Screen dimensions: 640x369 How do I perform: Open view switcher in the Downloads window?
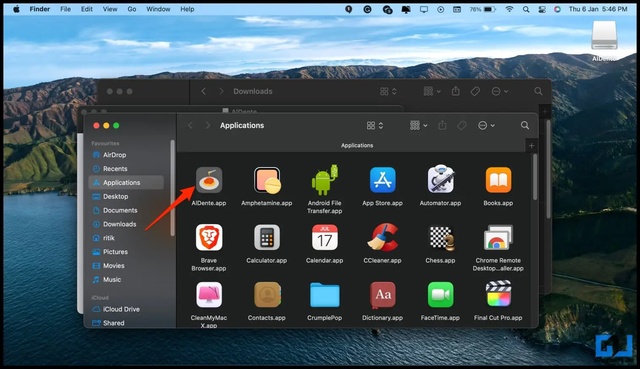coord(388,91)
